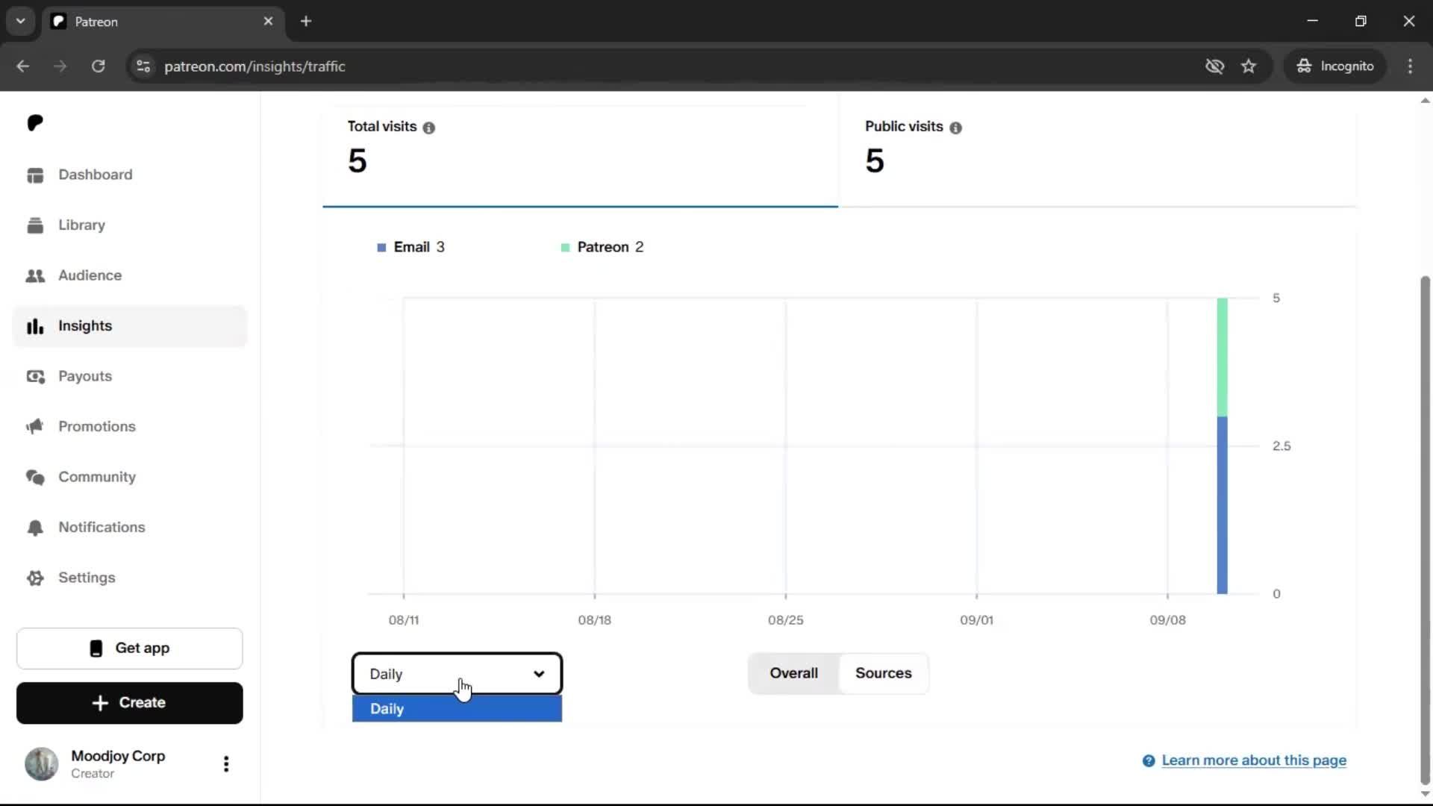Screen dimensions: 1433x806
Task: Expand the Daily interval dropdown
Action: (457, 674)
